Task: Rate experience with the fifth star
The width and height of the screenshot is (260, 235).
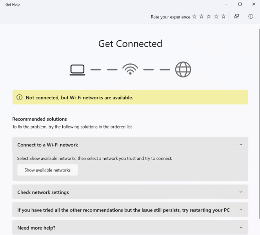Action: [224, 16]
